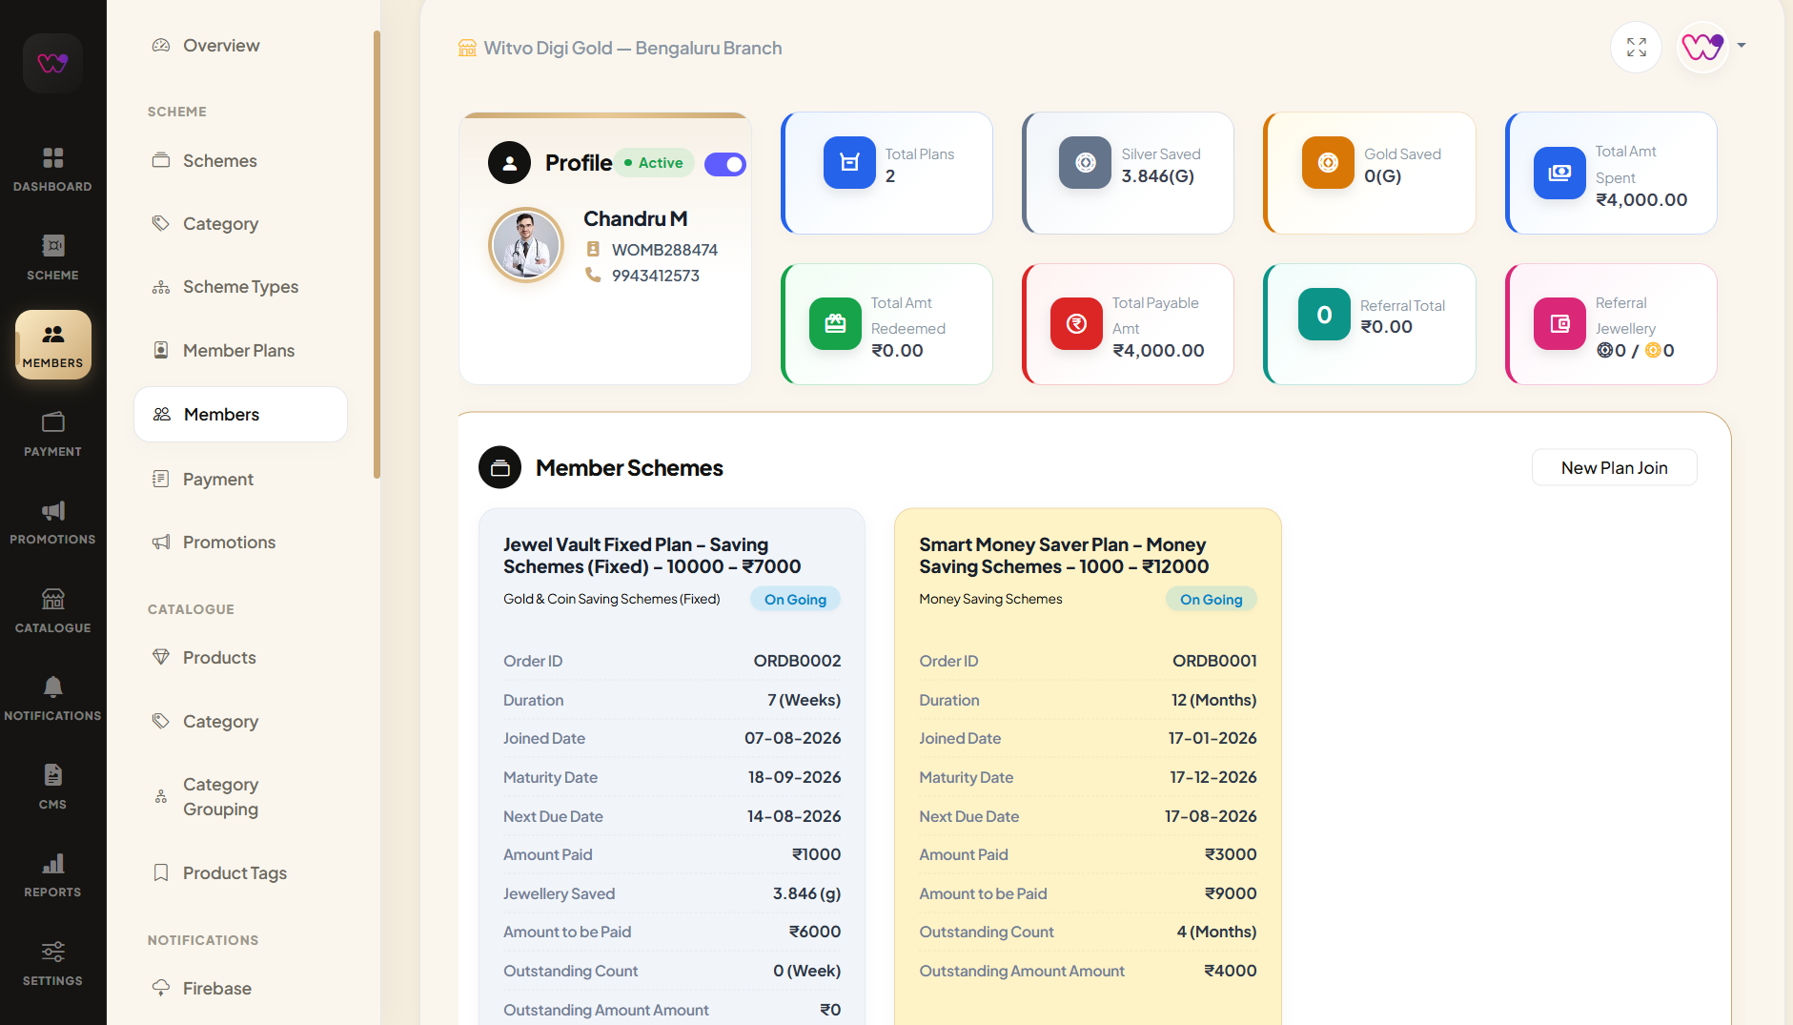Open the Payment rail section
Screen dimensions: 1793x1025
(52, 434)
